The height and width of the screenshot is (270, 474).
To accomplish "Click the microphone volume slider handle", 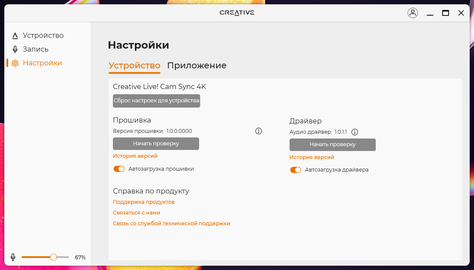I will tap(53, 257).
